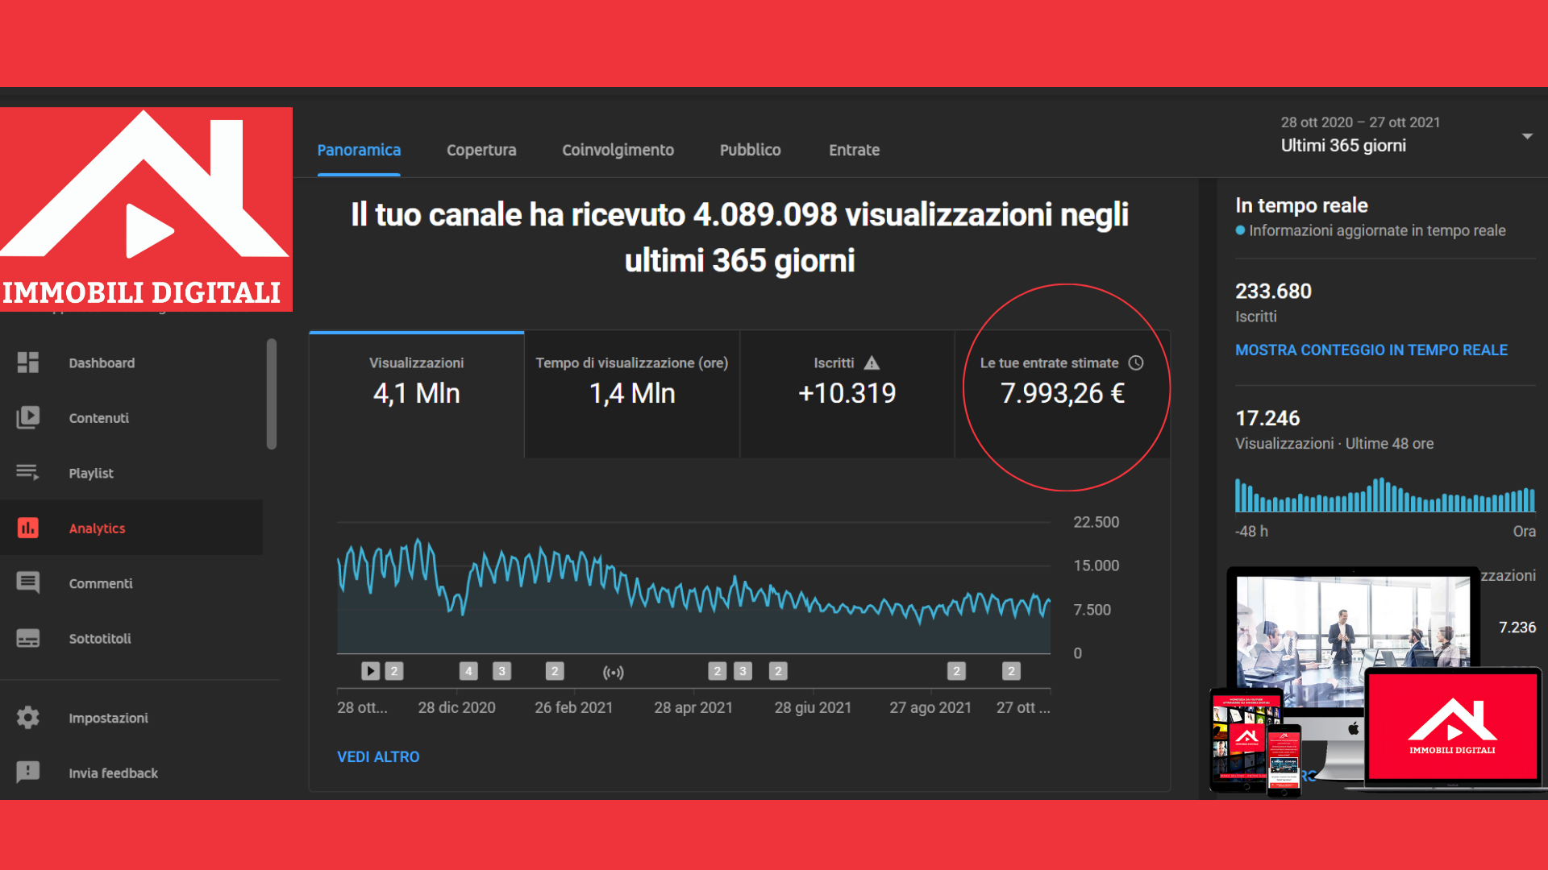Select the Contenuti sidebar icon

click(x=28, y=417)
